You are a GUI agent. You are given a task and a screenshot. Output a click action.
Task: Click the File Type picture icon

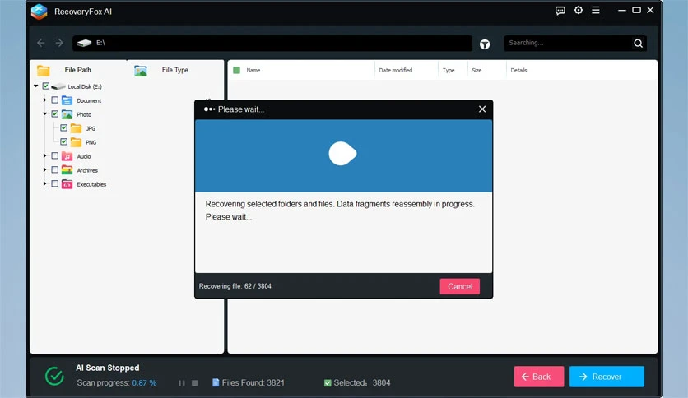(x=141, y=71)
